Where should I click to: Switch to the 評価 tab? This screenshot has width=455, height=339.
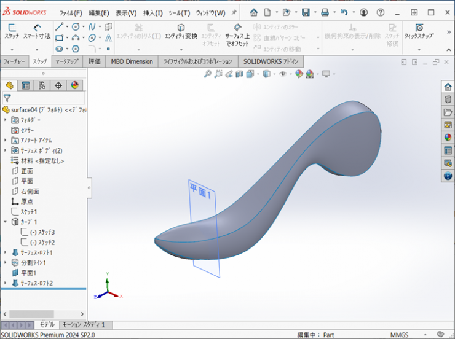coord(94,61)
